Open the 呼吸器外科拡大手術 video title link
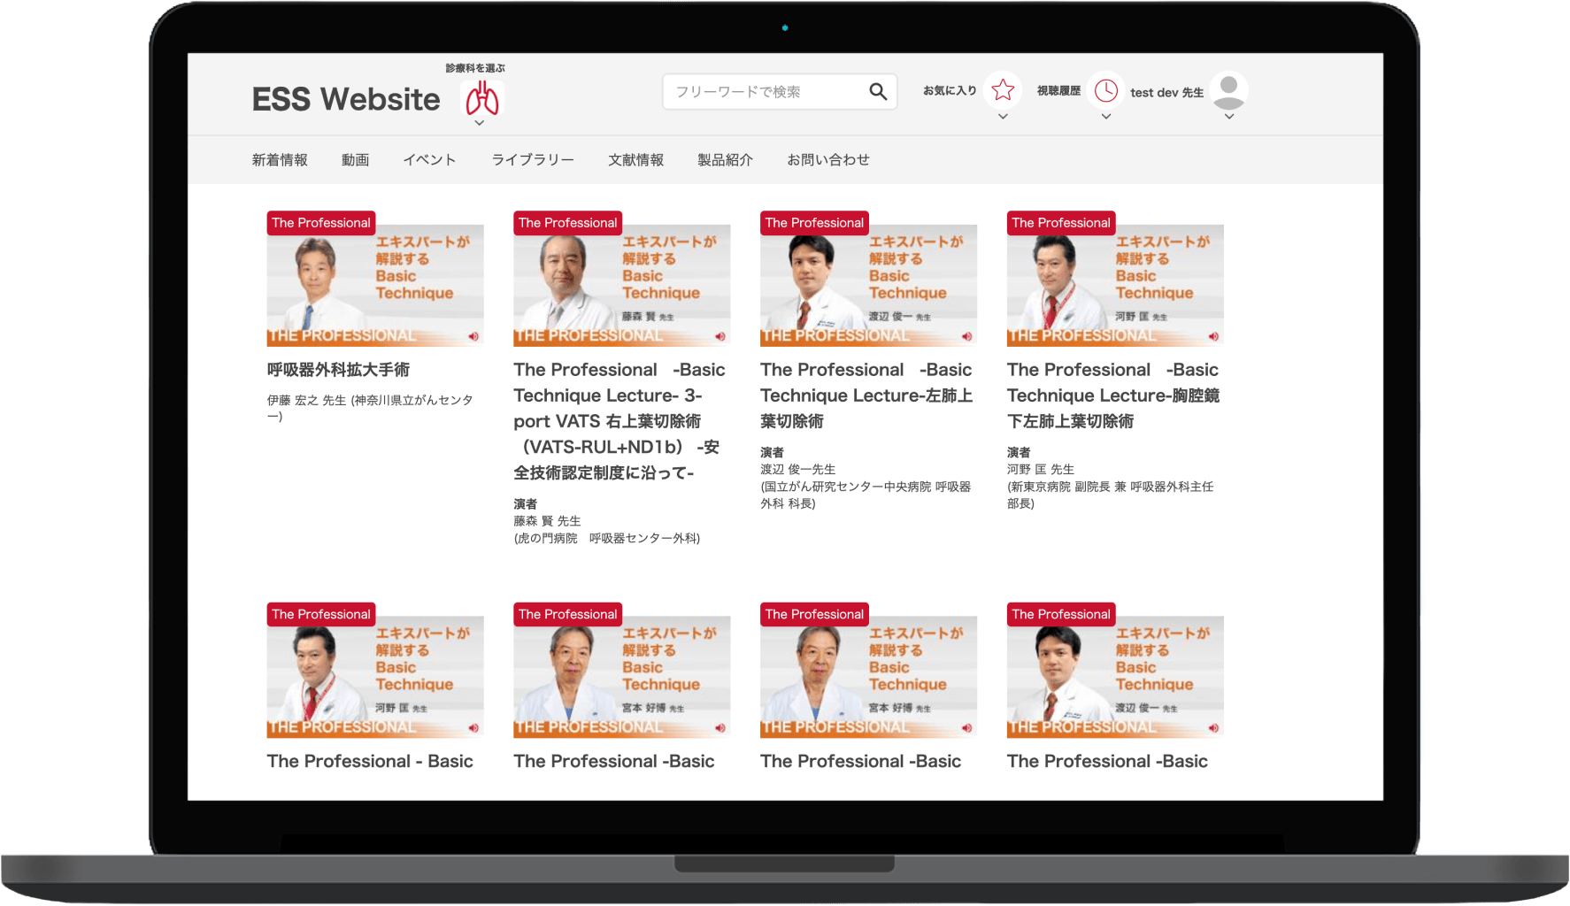The image size is (1570, 906). coord(338,370)
